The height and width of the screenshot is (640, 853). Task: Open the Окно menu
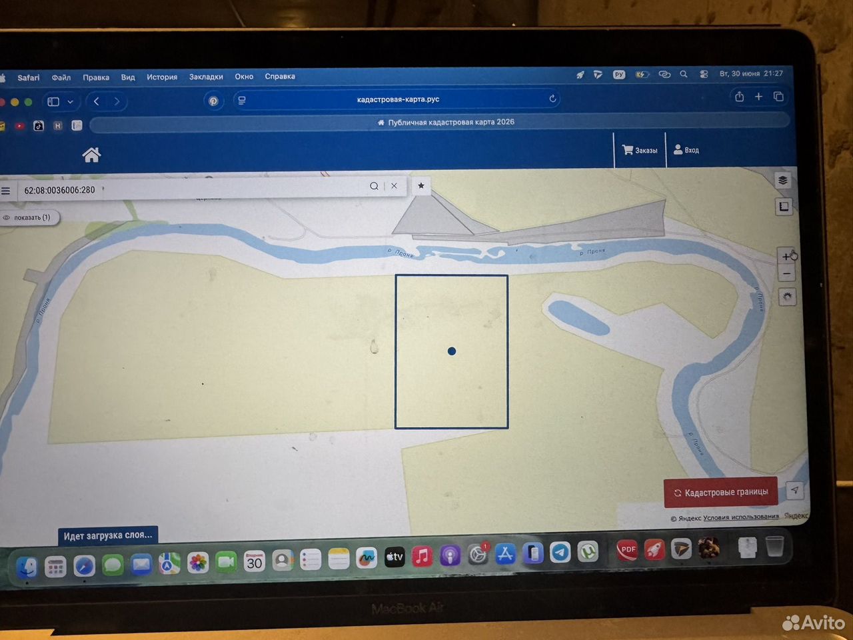[244, 77]
